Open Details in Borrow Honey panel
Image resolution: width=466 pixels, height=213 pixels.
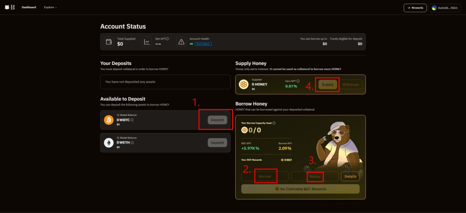350,176
